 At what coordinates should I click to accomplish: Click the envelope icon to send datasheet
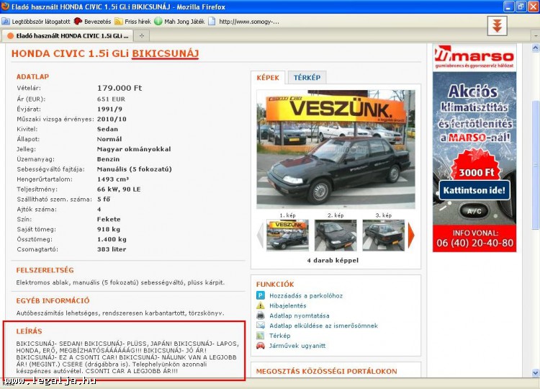pyautogui.click(x=261, y=326)
